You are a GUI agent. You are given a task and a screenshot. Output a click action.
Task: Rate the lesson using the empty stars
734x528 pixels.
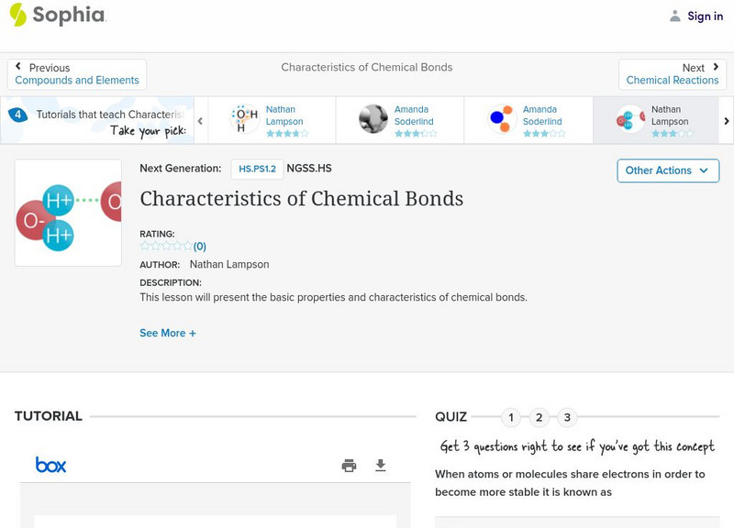tap(166, 246)
